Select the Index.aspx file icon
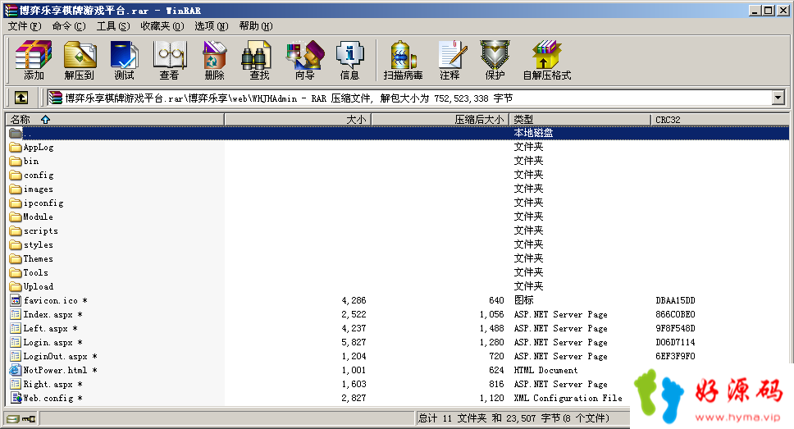This screenshot has width=794, height=429. [x=16, y=314]
